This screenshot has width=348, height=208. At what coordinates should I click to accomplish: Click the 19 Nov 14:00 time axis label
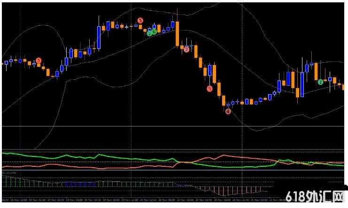click(x=93, y=200)
